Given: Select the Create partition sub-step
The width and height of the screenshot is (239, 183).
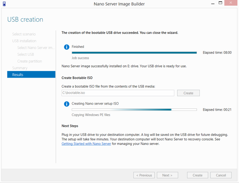Looking at the screenshot, I should click(30, 61).
